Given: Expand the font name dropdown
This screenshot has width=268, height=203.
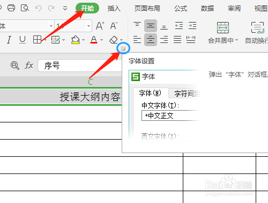Looking at the screenshot, I should point(51,26).
